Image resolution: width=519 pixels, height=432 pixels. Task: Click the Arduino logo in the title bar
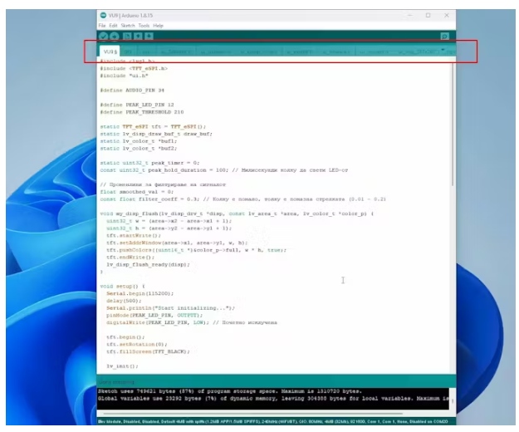click(x=103, y=15)
